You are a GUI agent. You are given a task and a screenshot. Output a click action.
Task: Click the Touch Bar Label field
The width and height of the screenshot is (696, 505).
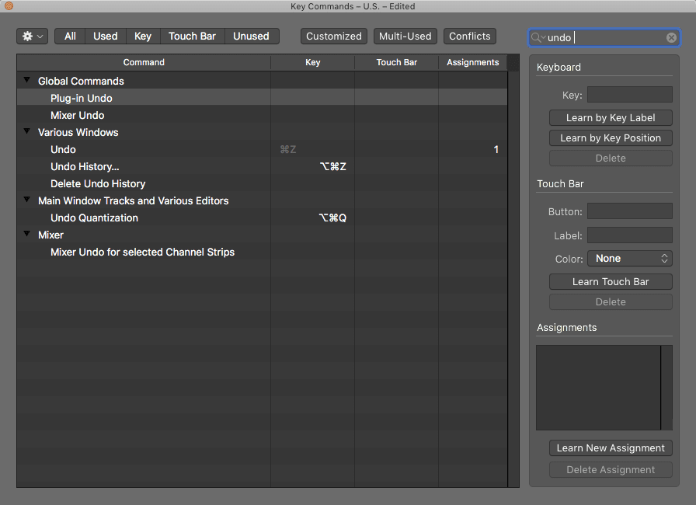629,235
